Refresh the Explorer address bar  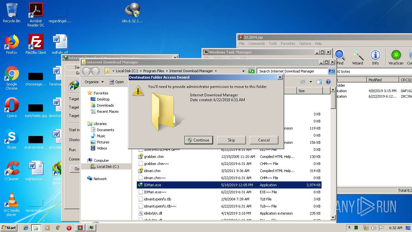tap(252, 71)
